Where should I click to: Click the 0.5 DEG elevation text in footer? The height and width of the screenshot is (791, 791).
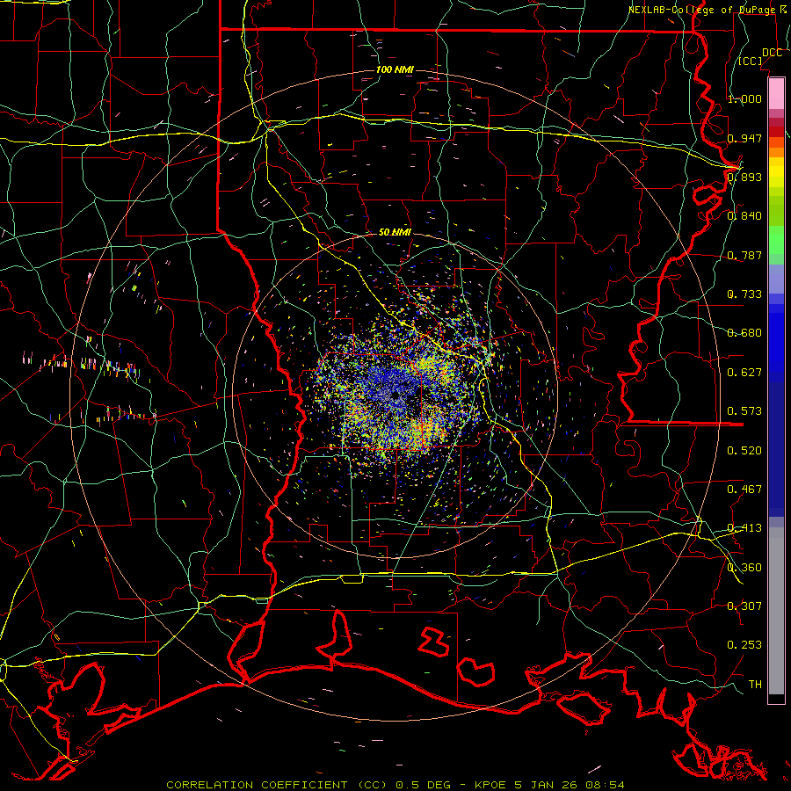[x=424, y=785]
